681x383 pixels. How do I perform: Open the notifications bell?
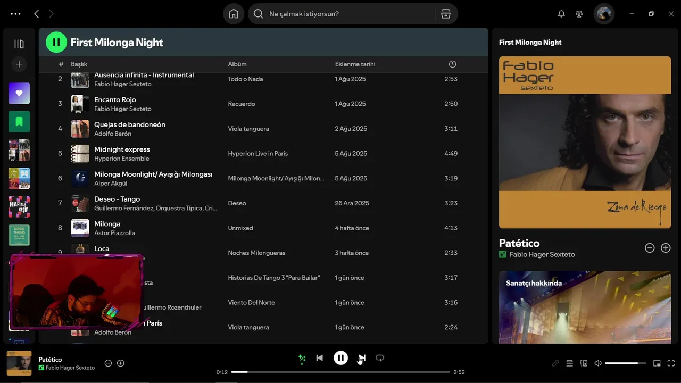point(561,14)
